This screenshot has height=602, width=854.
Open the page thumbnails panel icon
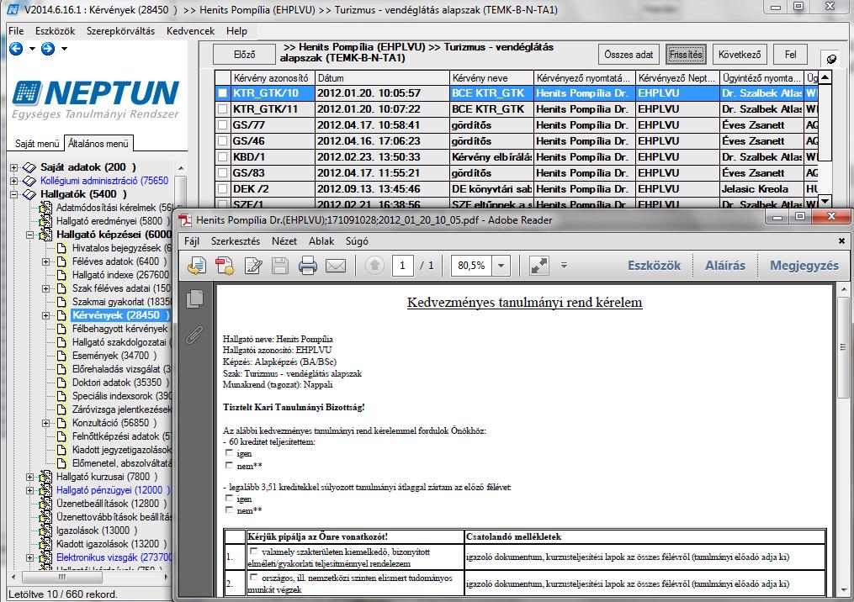pyautogui.click(x=194, y=298)
